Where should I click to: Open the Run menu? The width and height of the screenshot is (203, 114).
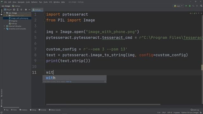pos(41,2)
